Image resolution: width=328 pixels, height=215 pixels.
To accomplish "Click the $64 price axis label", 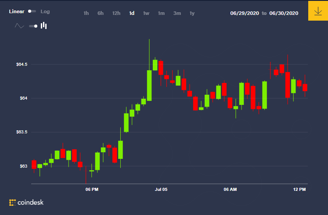I will pos(23,98).
